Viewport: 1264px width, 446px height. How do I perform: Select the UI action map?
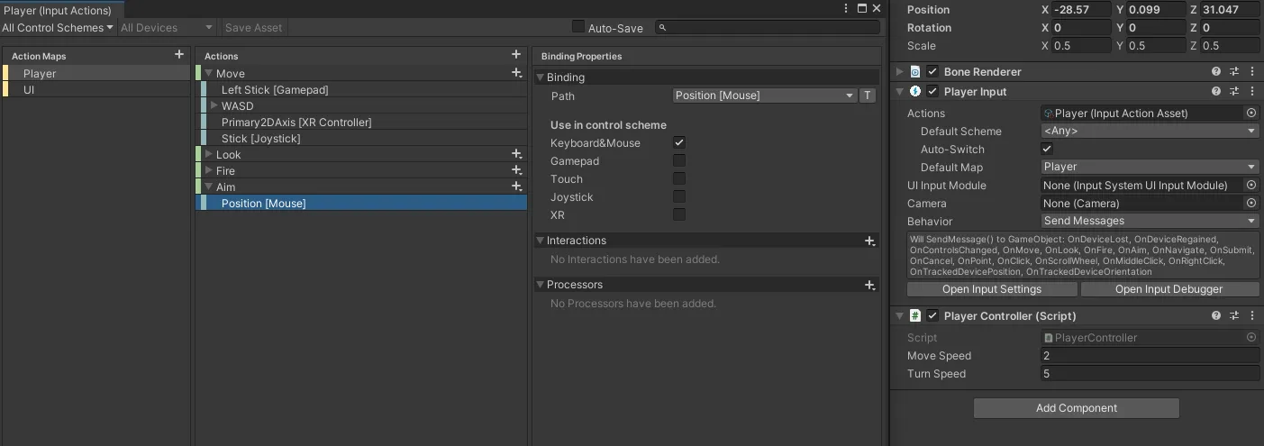29,89
